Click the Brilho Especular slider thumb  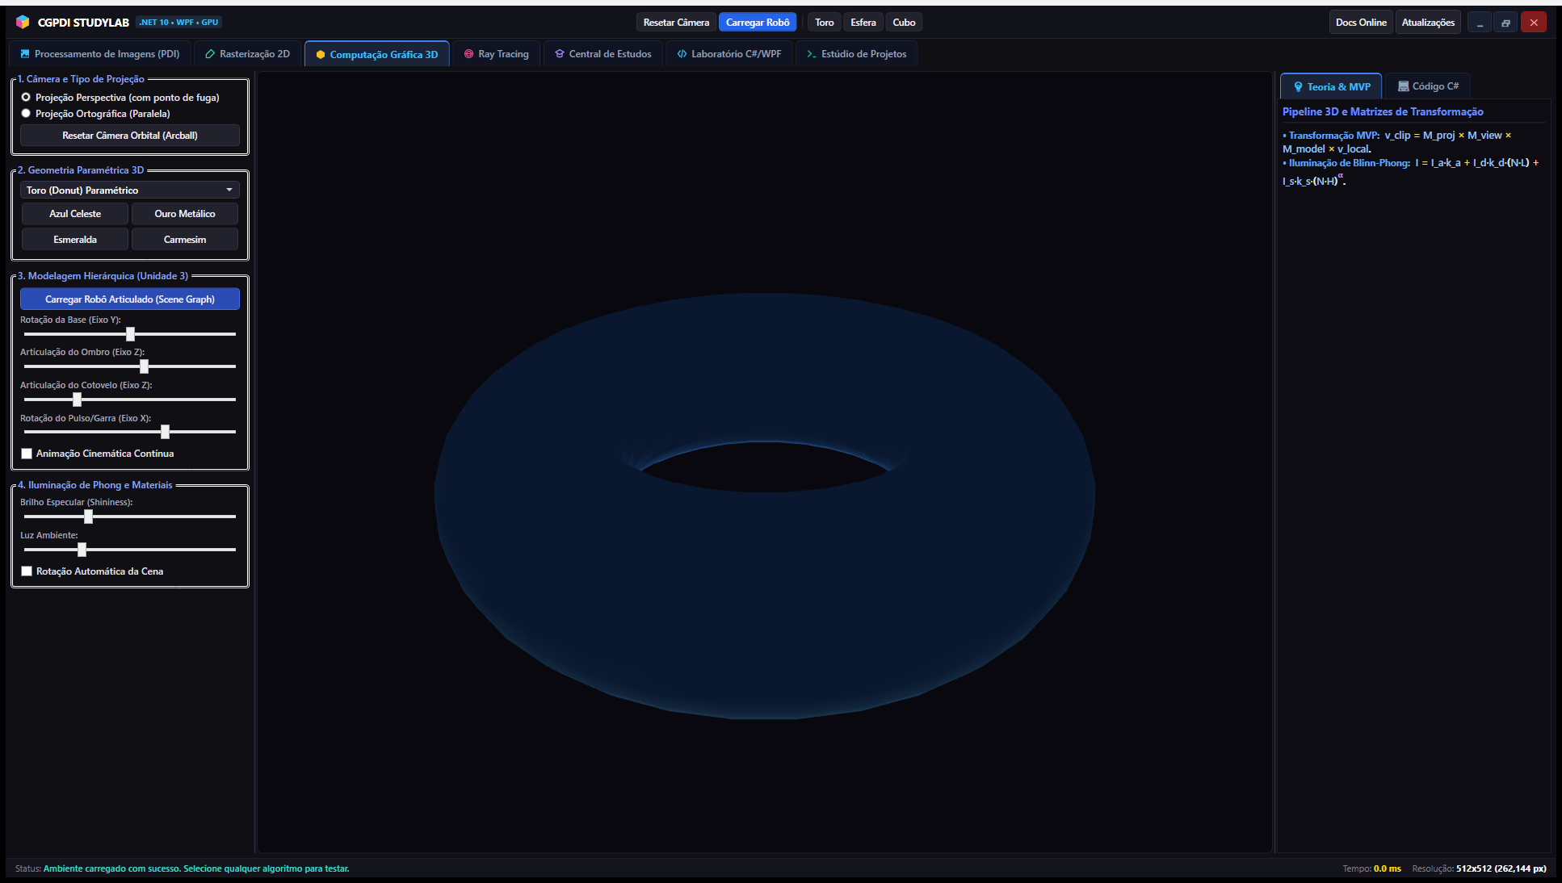click(88, 517)
